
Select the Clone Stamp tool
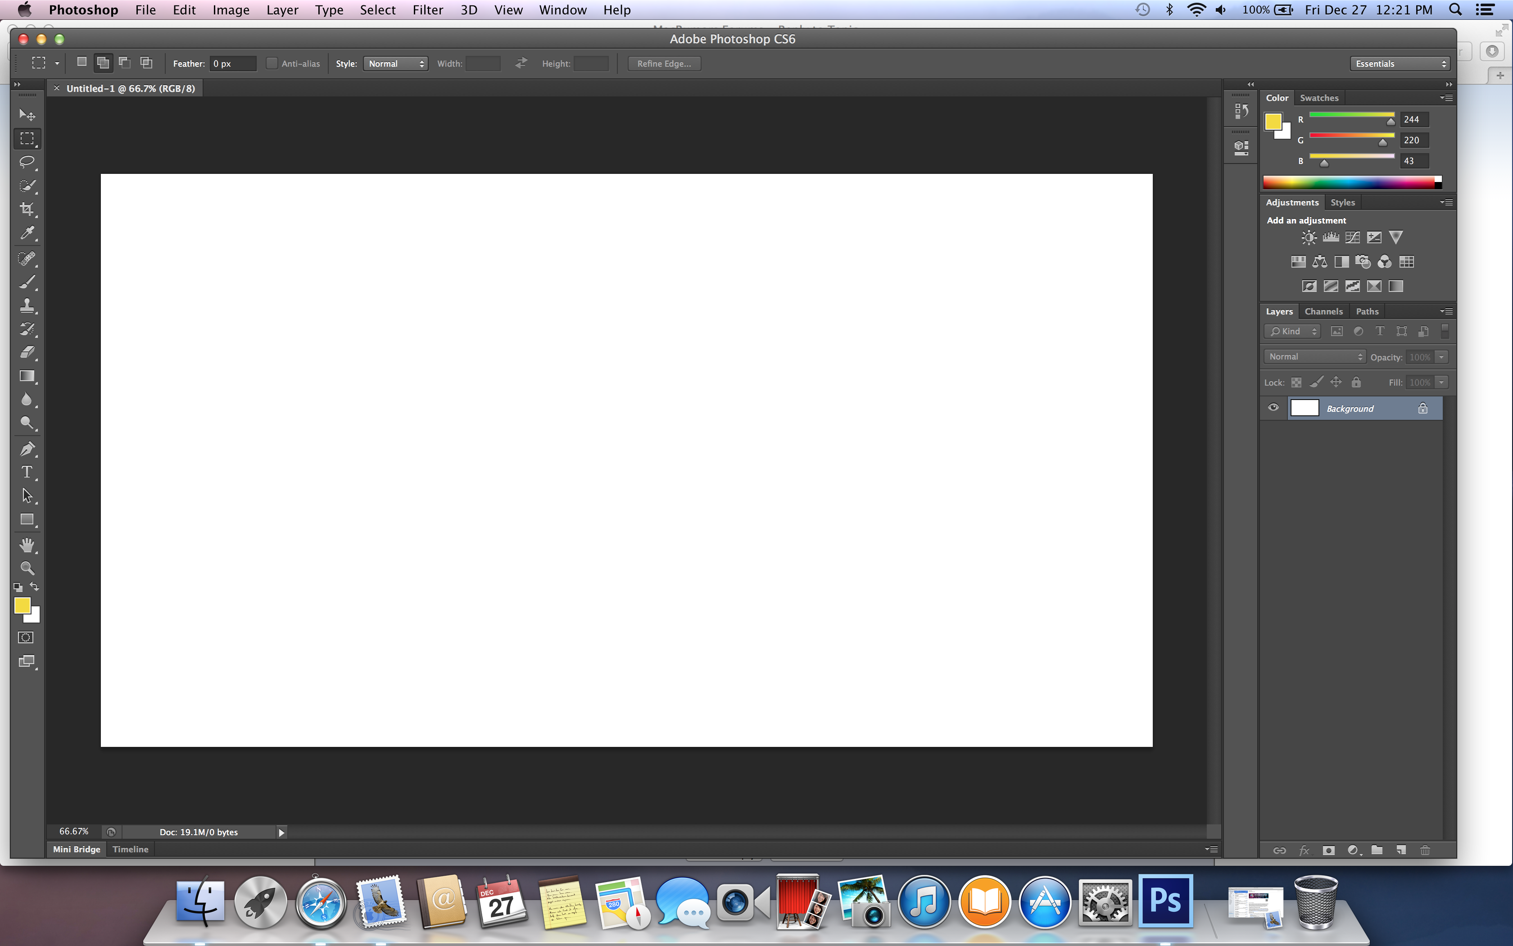(27, 305)
